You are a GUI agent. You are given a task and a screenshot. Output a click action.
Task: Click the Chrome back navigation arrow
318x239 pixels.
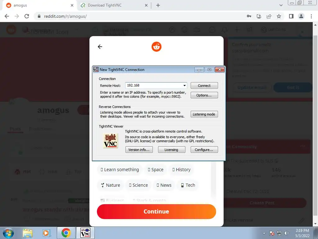pos(7,16)
